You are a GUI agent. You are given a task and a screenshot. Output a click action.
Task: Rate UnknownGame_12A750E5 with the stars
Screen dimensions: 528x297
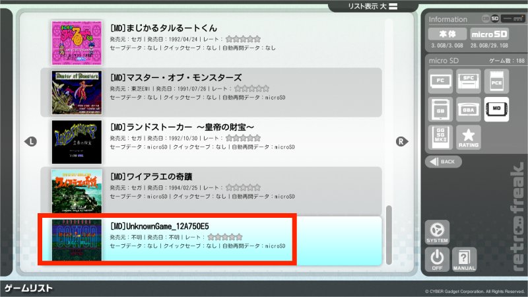[x=225, y=237]
